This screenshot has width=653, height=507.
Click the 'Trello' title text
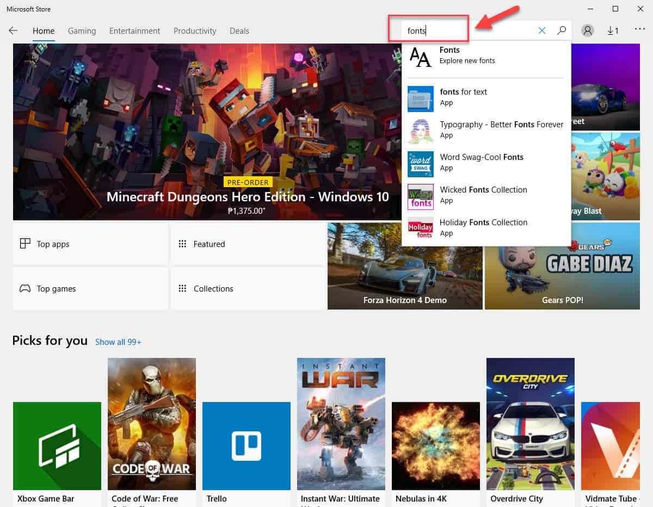(x=216, y=498)
